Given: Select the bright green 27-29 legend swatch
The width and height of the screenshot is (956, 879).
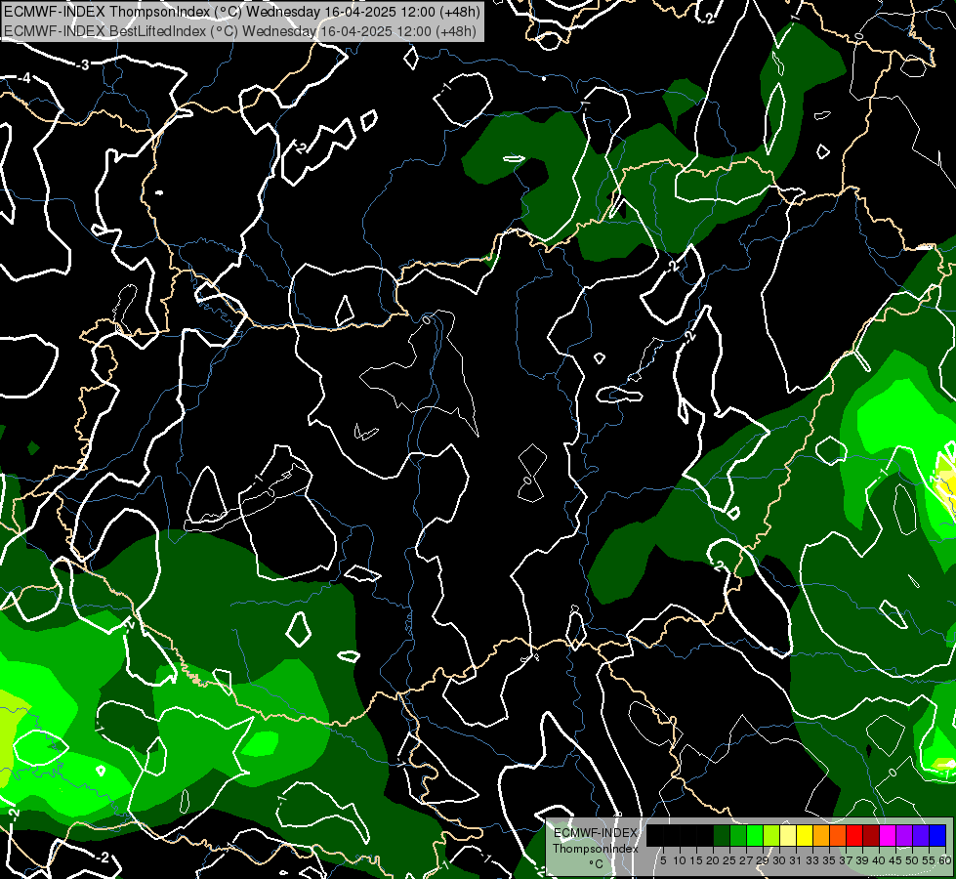Looking at the screenshot, I should tap(755, 835).
